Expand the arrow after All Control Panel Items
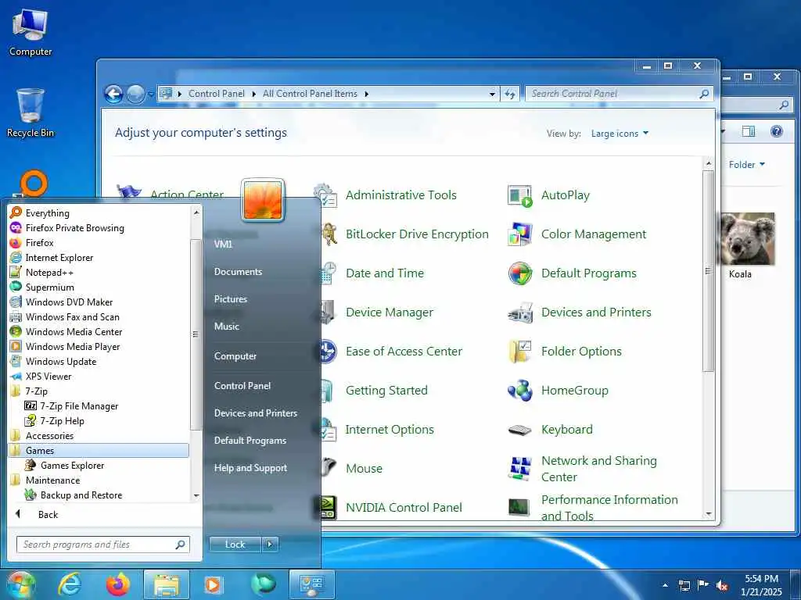The image size is (801, 600). (x=367, y=94)
